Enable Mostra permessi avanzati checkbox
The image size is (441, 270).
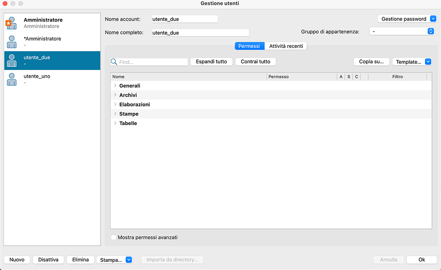tap(114, 237)
